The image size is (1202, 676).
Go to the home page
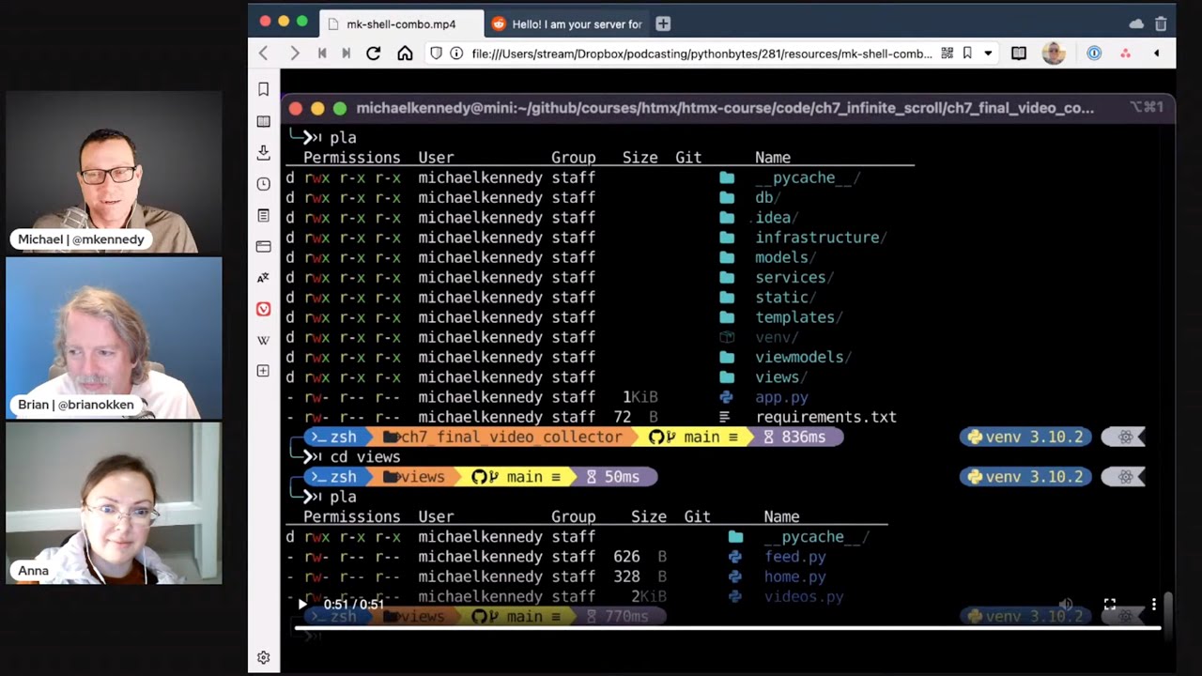click(405, 54)
